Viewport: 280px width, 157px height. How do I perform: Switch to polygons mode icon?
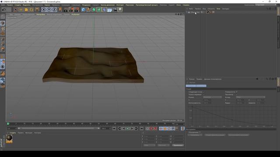(3, 50)
